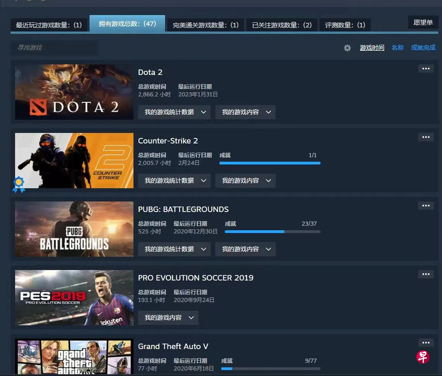Switch to the 最近玩过游戏数量 tab
Screen dimensions: 442x376
coord(49,25)
